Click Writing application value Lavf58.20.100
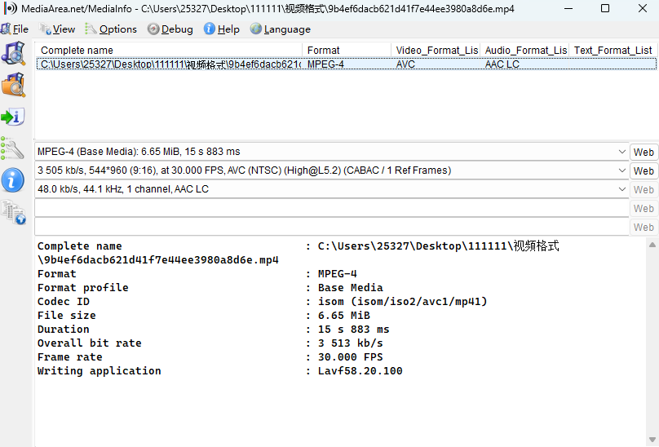Image resolution: width=659 pixels, height=447 pixels. pos(360,371)
